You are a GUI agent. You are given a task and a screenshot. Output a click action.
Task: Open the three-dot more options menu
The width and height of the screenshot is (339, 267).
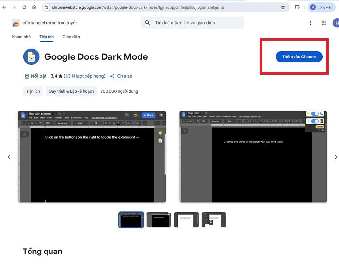pos(311,23)
